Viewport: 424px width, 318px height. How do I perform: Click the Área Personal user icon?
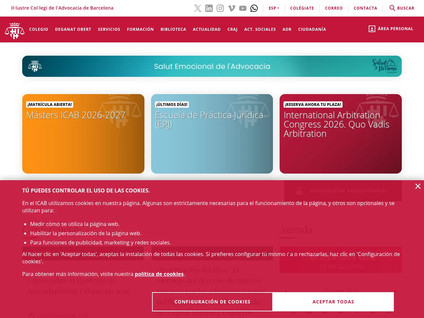pyautogui.click(x=372, y=29)
